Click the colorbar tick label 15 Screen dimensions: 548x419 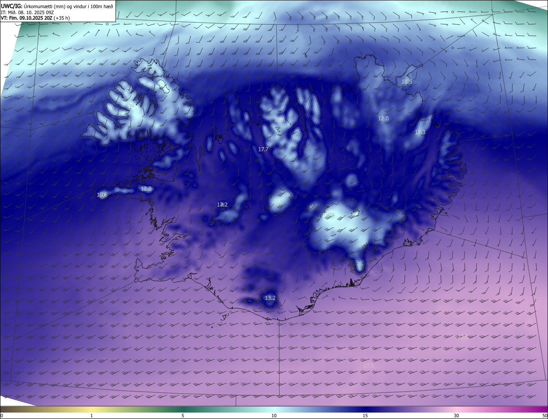tap(365, 416)
